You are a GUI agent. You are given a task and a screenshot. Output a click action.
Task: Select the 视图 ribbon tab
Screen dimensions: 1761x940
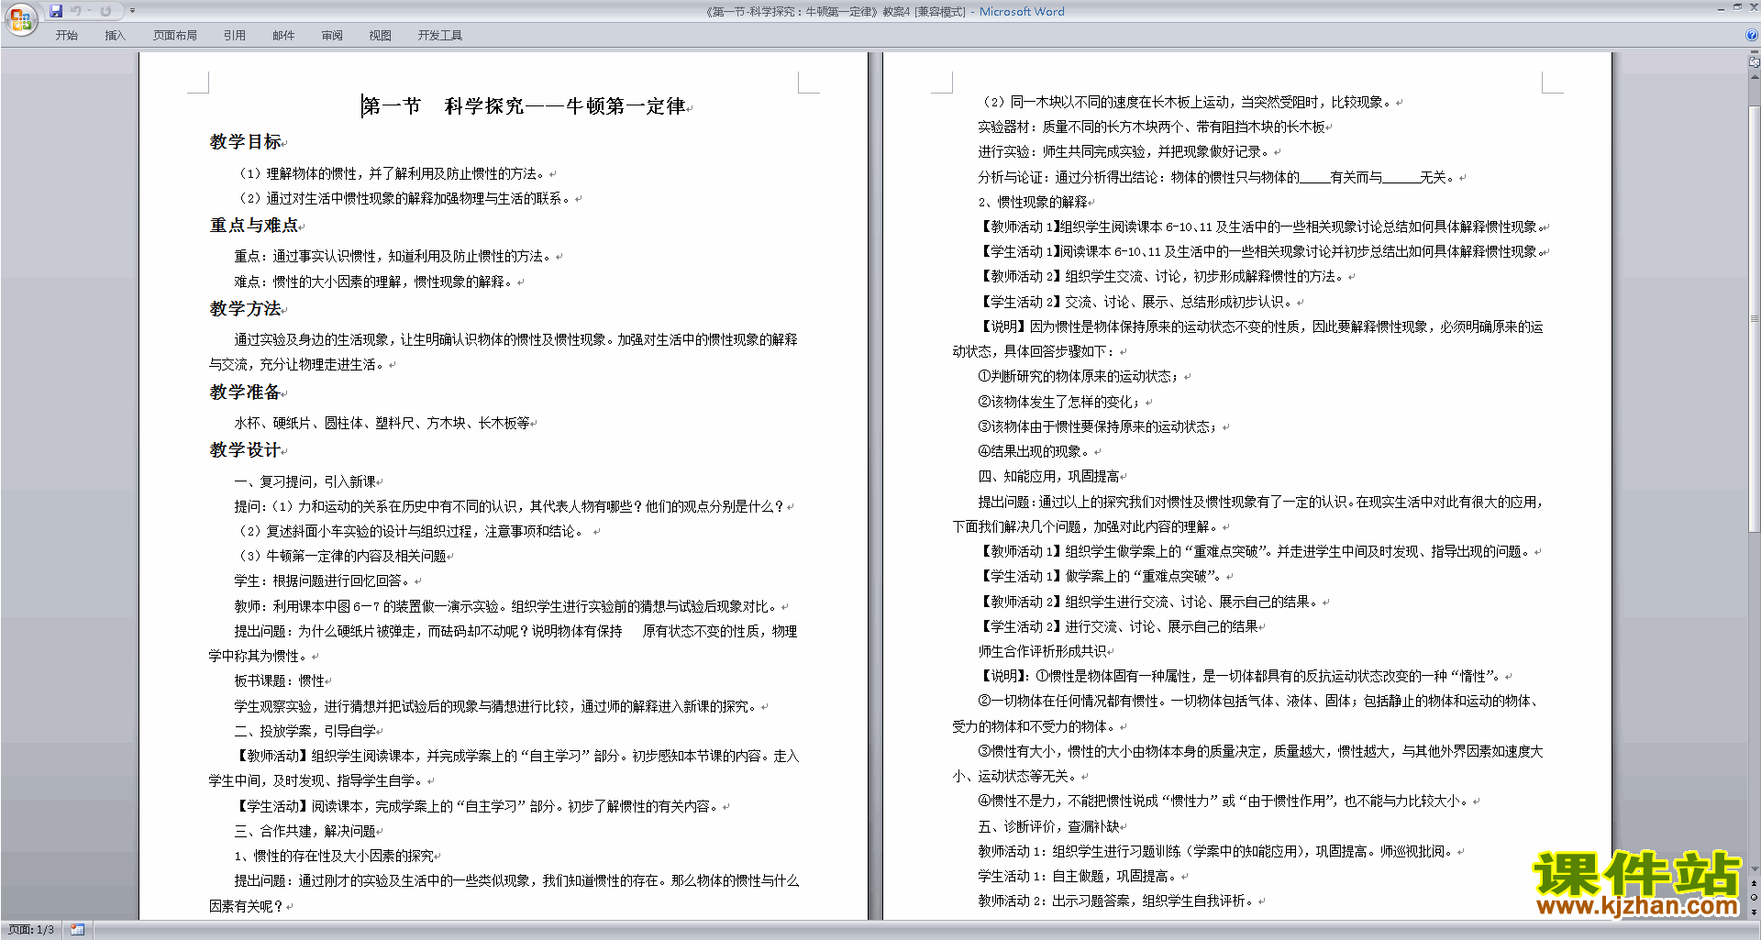(381, 36)
